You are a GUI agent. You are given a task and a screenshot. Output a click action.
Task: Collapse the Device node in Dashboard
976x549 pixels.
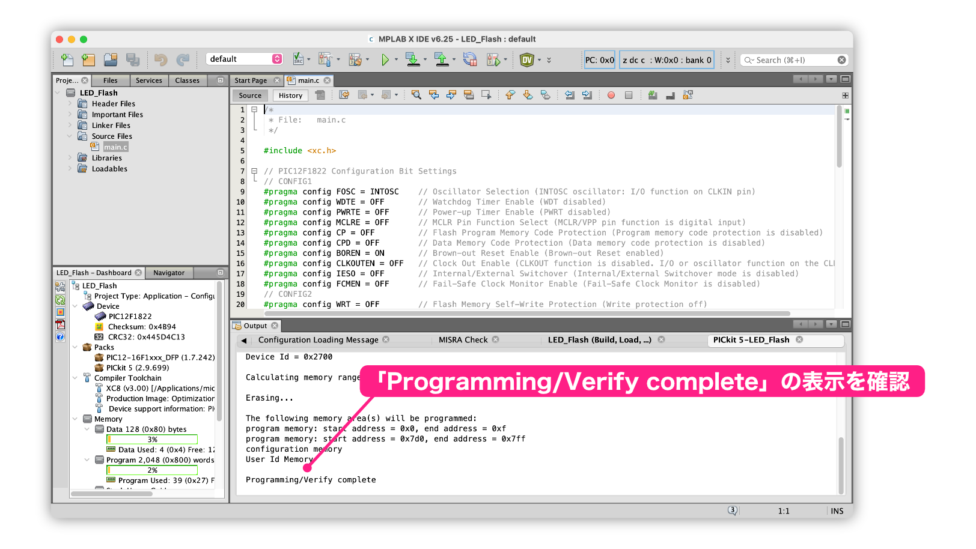click(x=75, y=306)
